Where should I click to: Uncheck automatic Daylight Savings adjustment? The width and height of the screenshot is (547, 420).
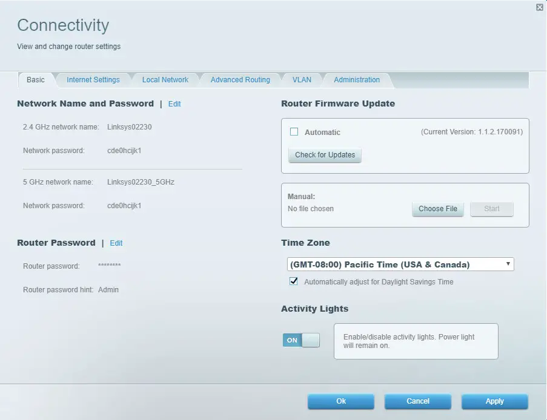point(293,281)
